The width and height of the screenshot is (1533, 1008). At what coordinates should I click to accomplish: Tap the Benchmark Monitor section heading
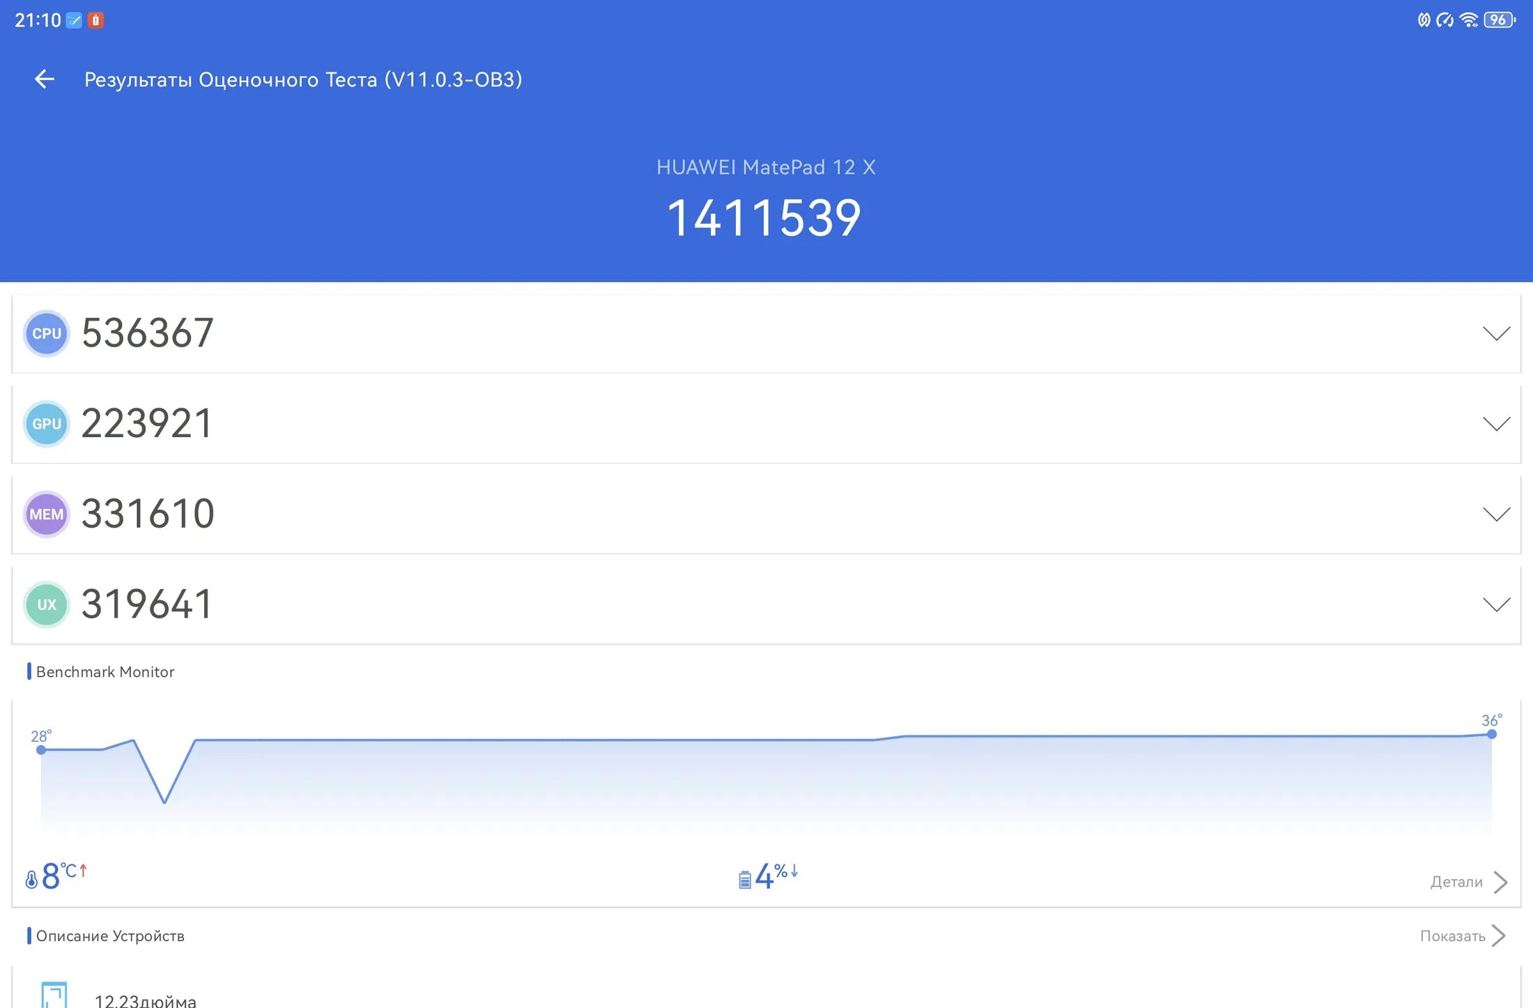(105, 672)
